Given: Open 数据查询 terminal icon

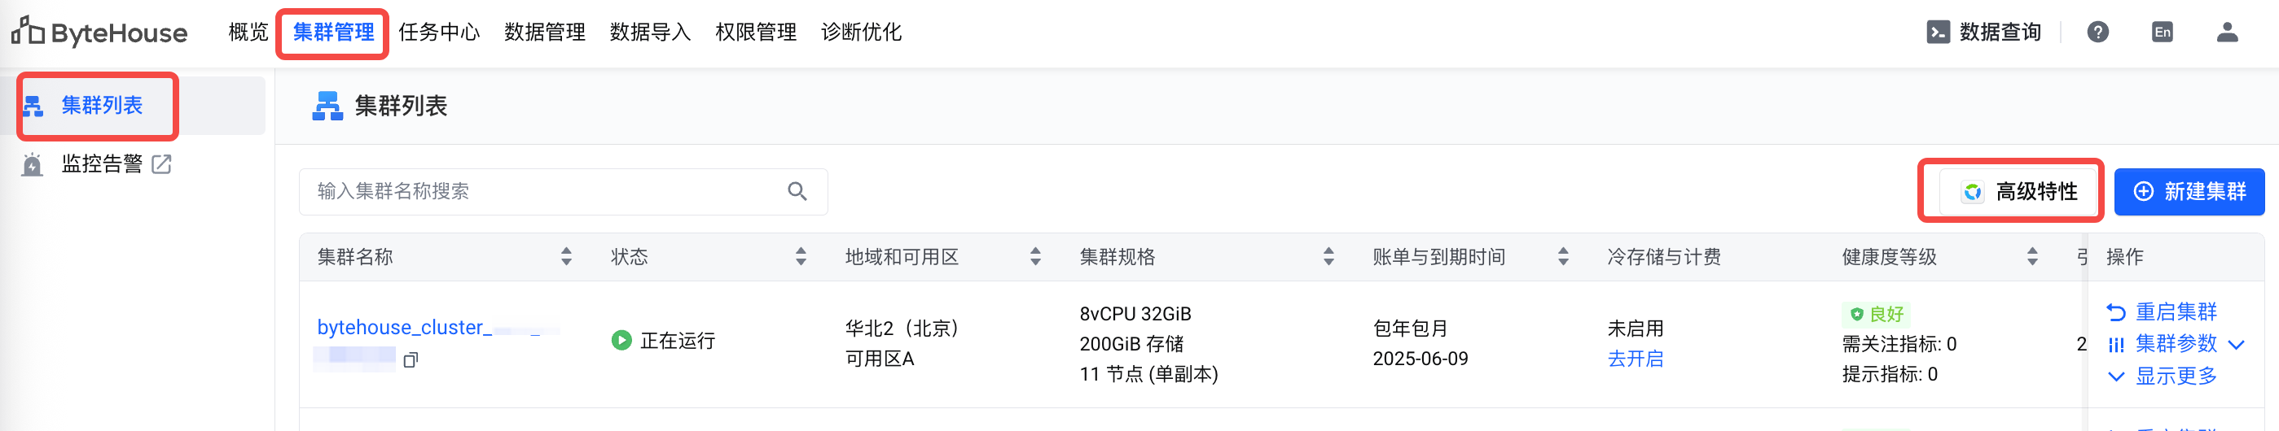Looking at the screenshot, I should pos(1938,33).
